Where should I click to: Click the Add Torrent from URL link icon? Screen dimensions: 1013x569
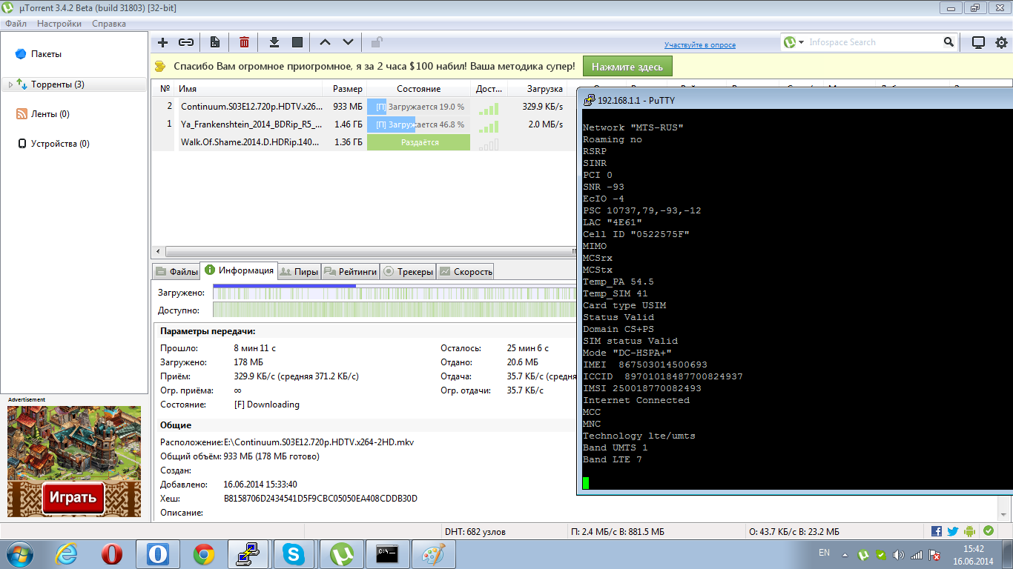186,42
